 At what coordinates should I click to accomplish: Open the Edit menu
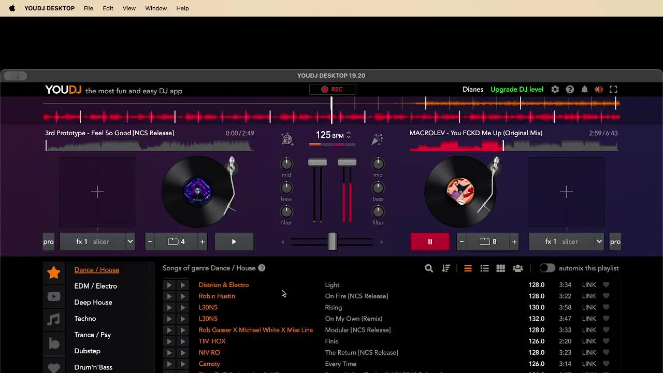(x=108, y=8)
